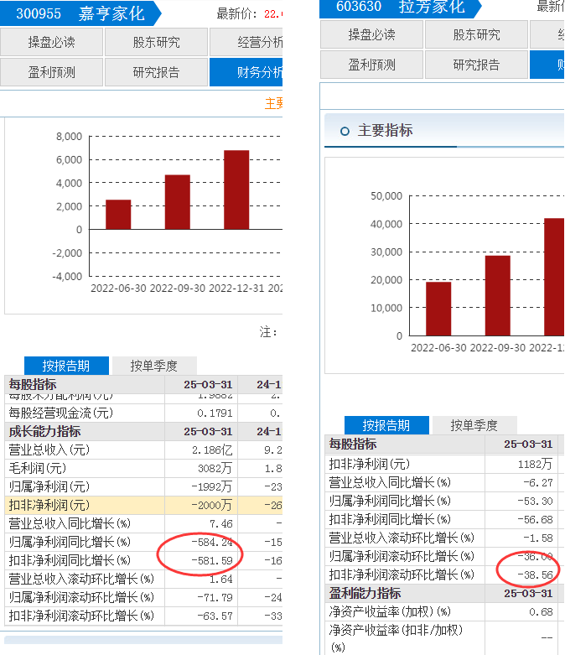Click value -581.59 in 嘉亨家化 table
Viewport: 565px width, 655px height.
pyautogui.click(x=212, y=560)
